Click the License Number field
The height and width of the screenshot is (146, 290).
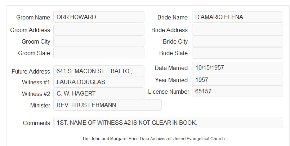coord(237,91)
